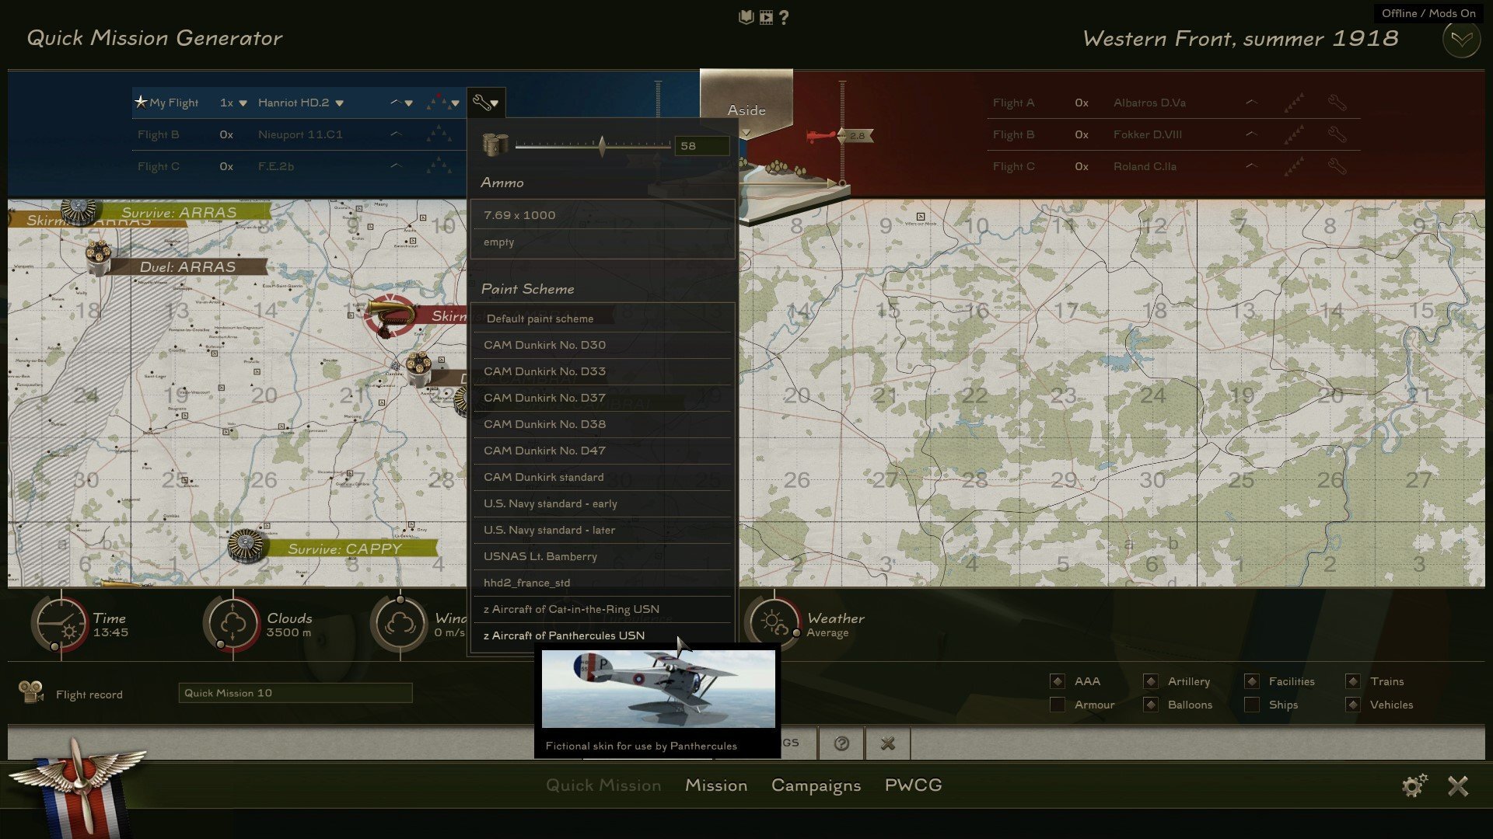Screen dimensions: 1493x839
Task: Toggle the AAA checkbox
Action: click(1057, 681)
